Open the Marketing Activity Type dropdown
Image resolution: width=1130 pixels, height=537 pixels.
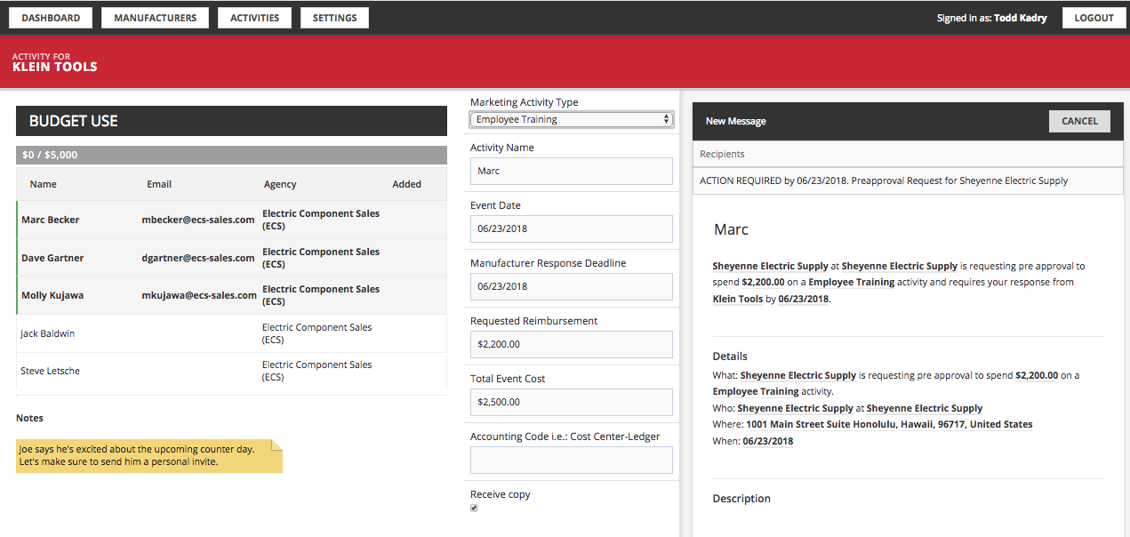(x=572, y=119)
